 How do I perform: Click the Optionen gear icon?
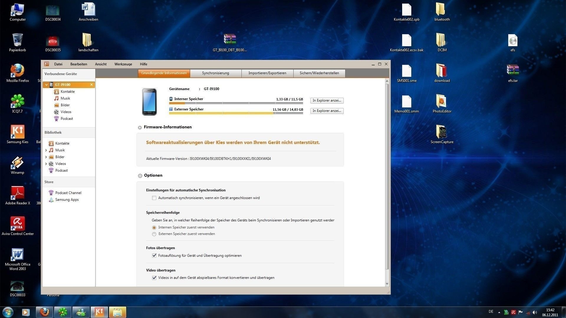140,176
